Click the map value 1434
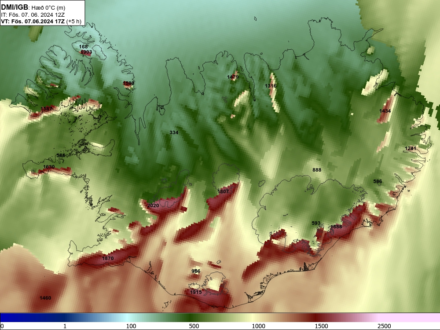This screenshot has width=440, height=330. [385, 111]
